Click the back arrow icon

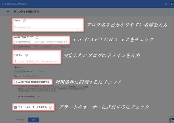(x=8, y=11)
